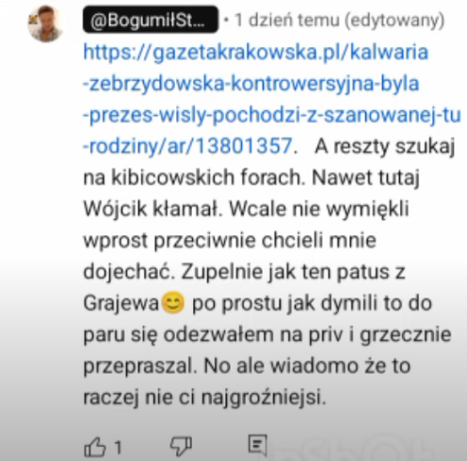
Task: Open the reply comment icon
Action: coord(257,445)
